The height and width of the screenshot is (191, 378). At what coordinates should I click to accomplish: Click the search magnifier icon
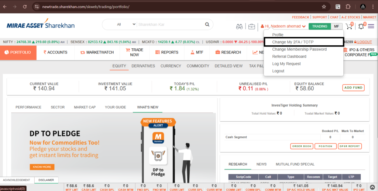pyautogui.click(x=207, y=24)
